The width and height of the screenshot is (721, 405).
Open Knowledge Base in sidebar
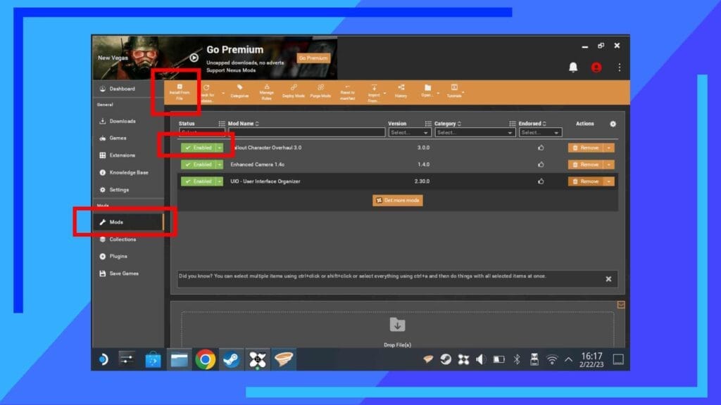128,173
